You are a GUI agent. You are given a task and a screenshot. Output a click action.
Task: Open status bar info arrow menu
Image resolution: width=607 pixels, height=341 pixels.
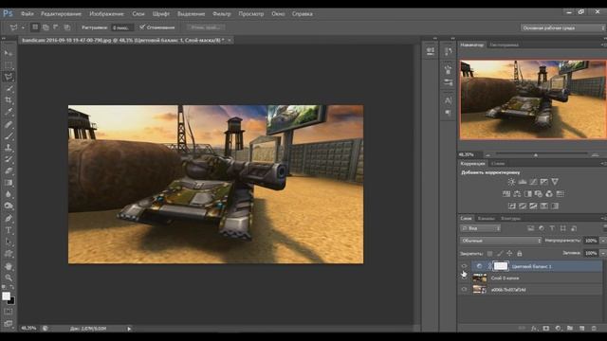[129, 329]
